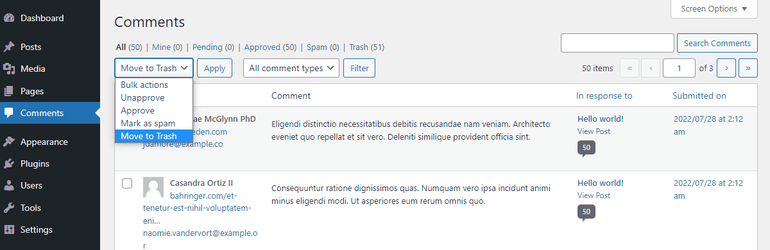
Task: Open the Move to Trash bulk dropdown
Action: 154,68
